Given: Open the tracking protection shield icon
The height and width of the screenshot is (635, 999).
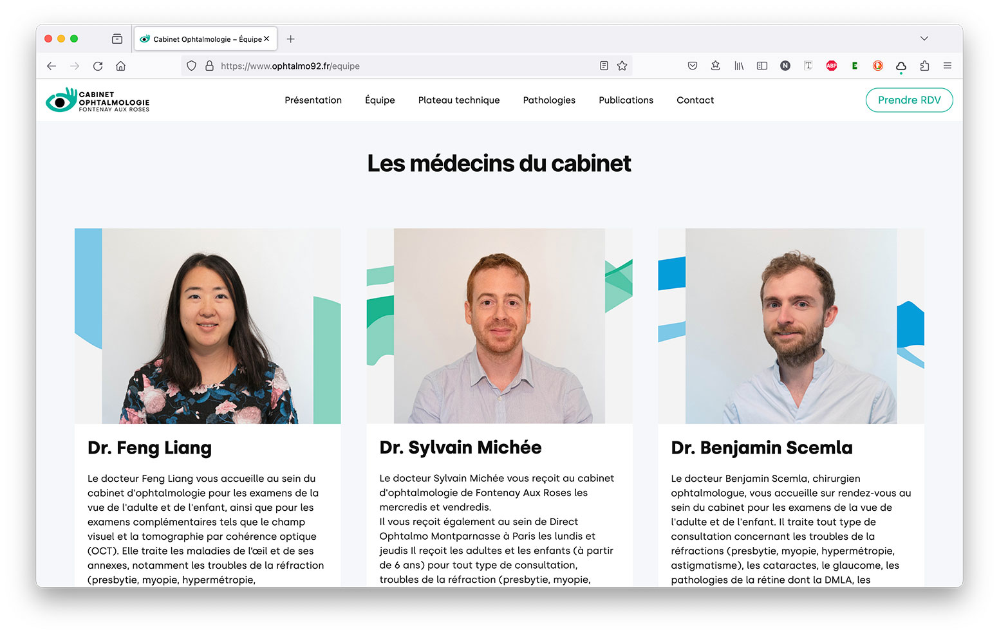Looking at the screenshot, I should pyautogui.click(x=191, y=66).
